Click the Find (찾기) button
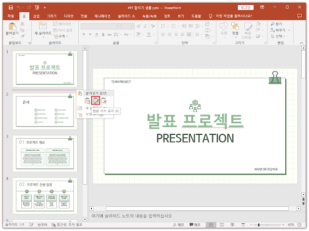This screenshot has width=309, height=231. pyautogui.click(x=276, y=24)
